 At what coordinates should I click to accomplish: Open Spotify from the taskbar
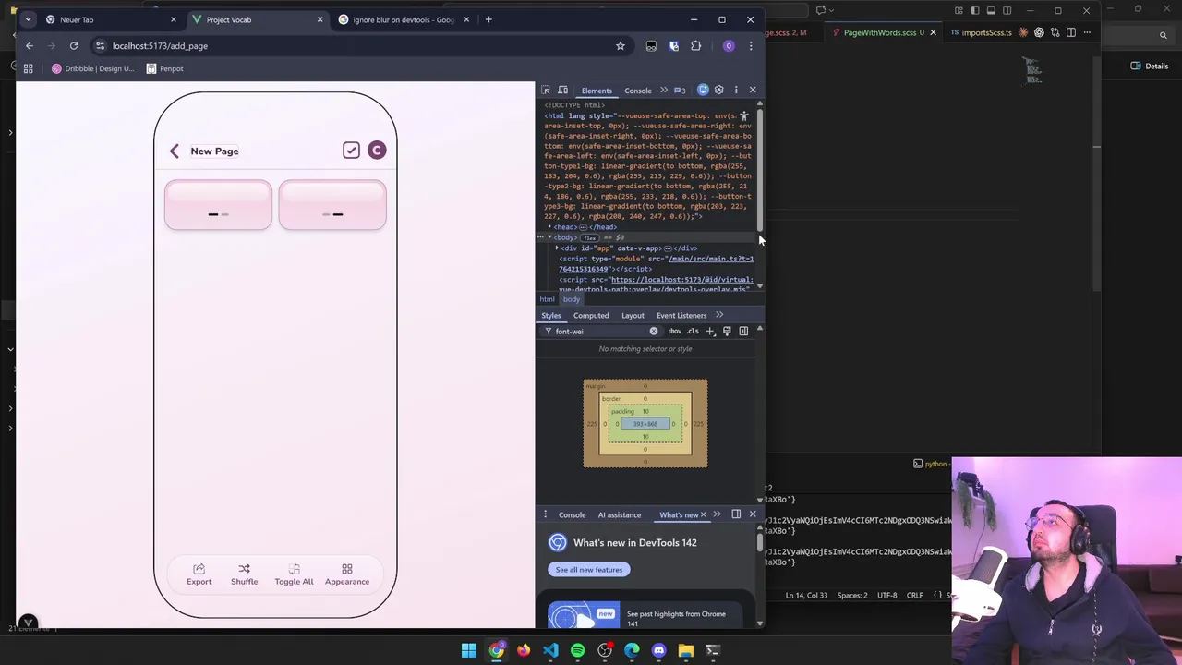pyautogui.click(x=577, y=650)
